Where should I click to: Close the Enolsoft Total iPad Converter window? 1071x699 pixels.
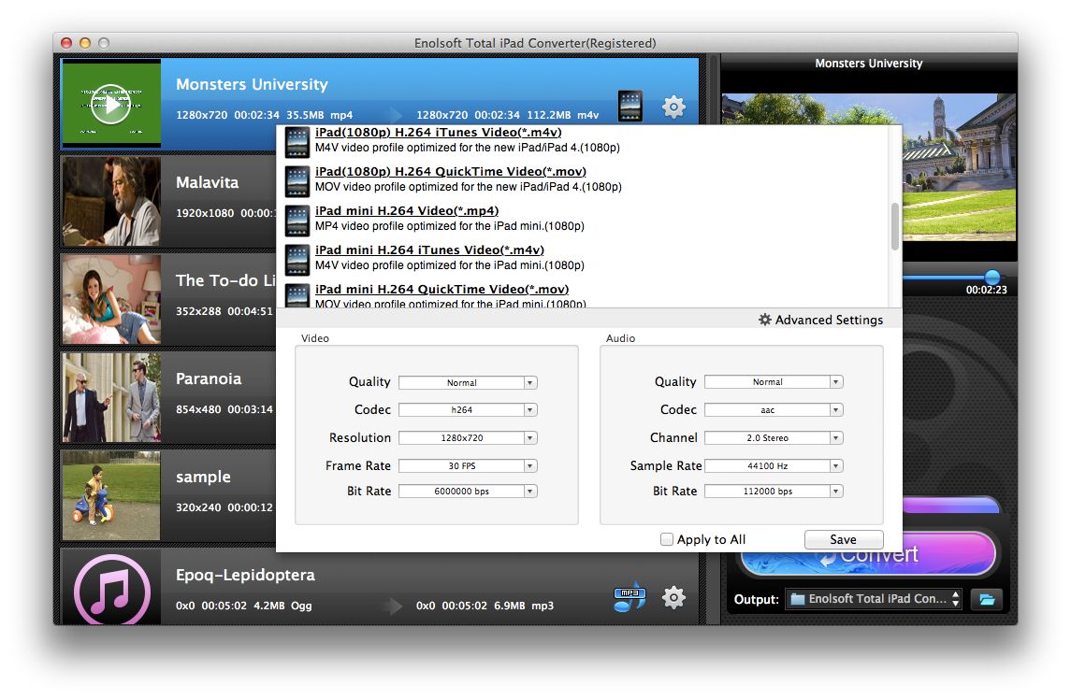pyautogui.click(x=66, y=43)
